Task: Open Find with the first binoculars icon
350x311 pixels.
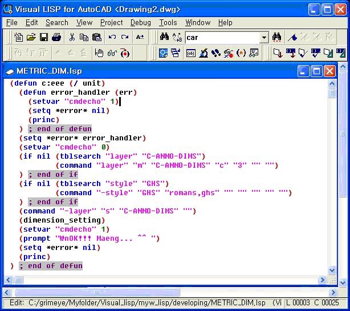Action: click(x=164, y=38)
